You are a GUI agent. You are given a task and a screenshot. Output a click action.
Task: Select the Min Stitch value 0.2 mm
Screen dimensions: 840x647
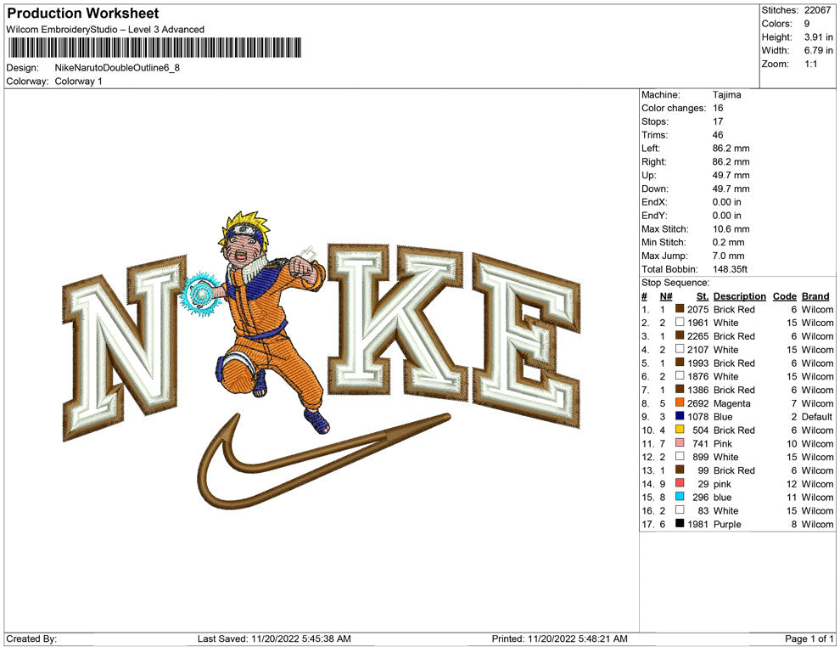tap(729, 242)
